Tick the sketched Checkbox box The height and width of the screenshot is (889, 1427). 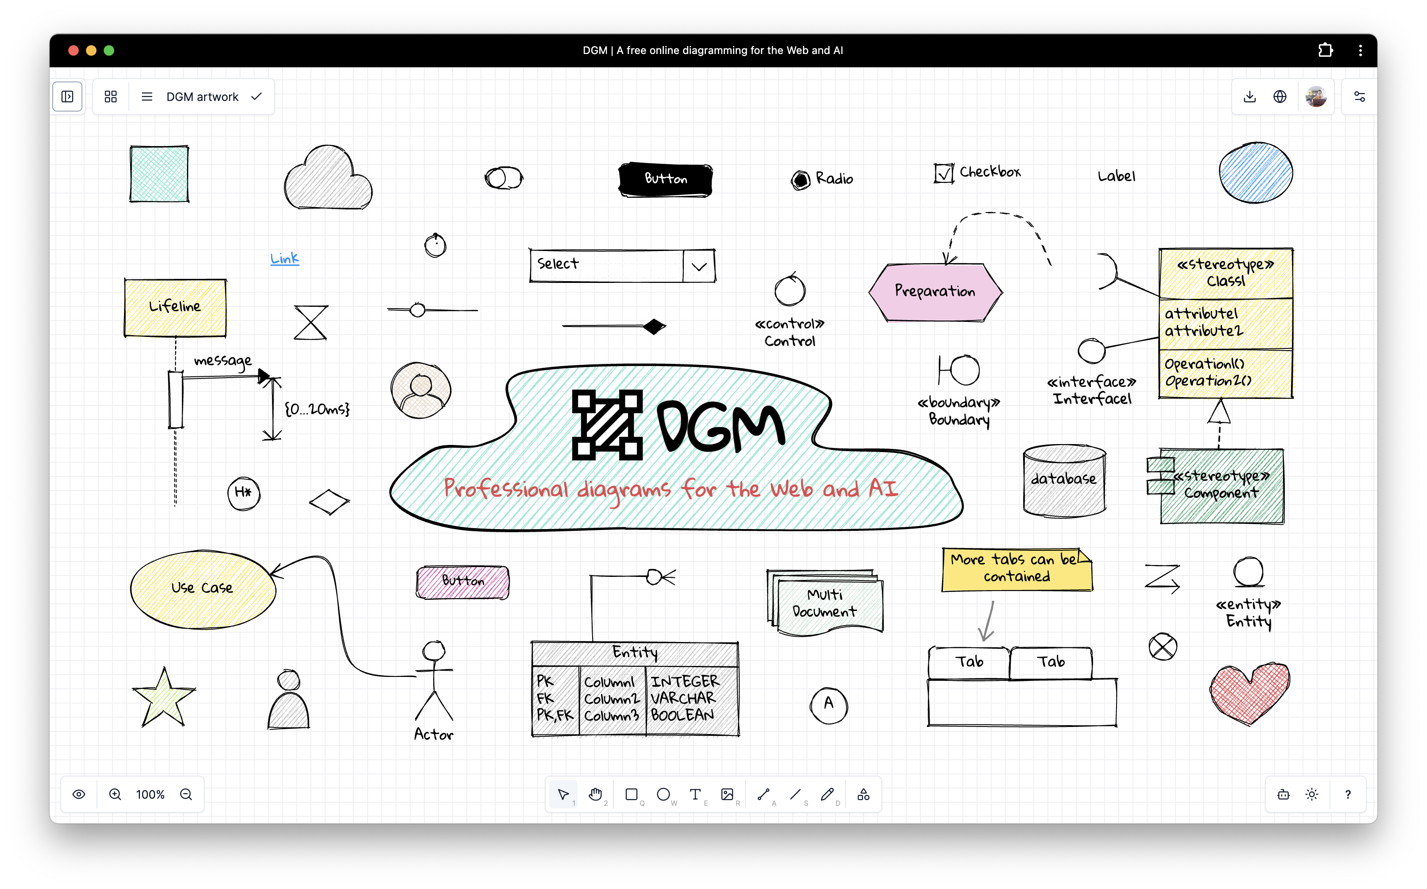tap(943, 173)
